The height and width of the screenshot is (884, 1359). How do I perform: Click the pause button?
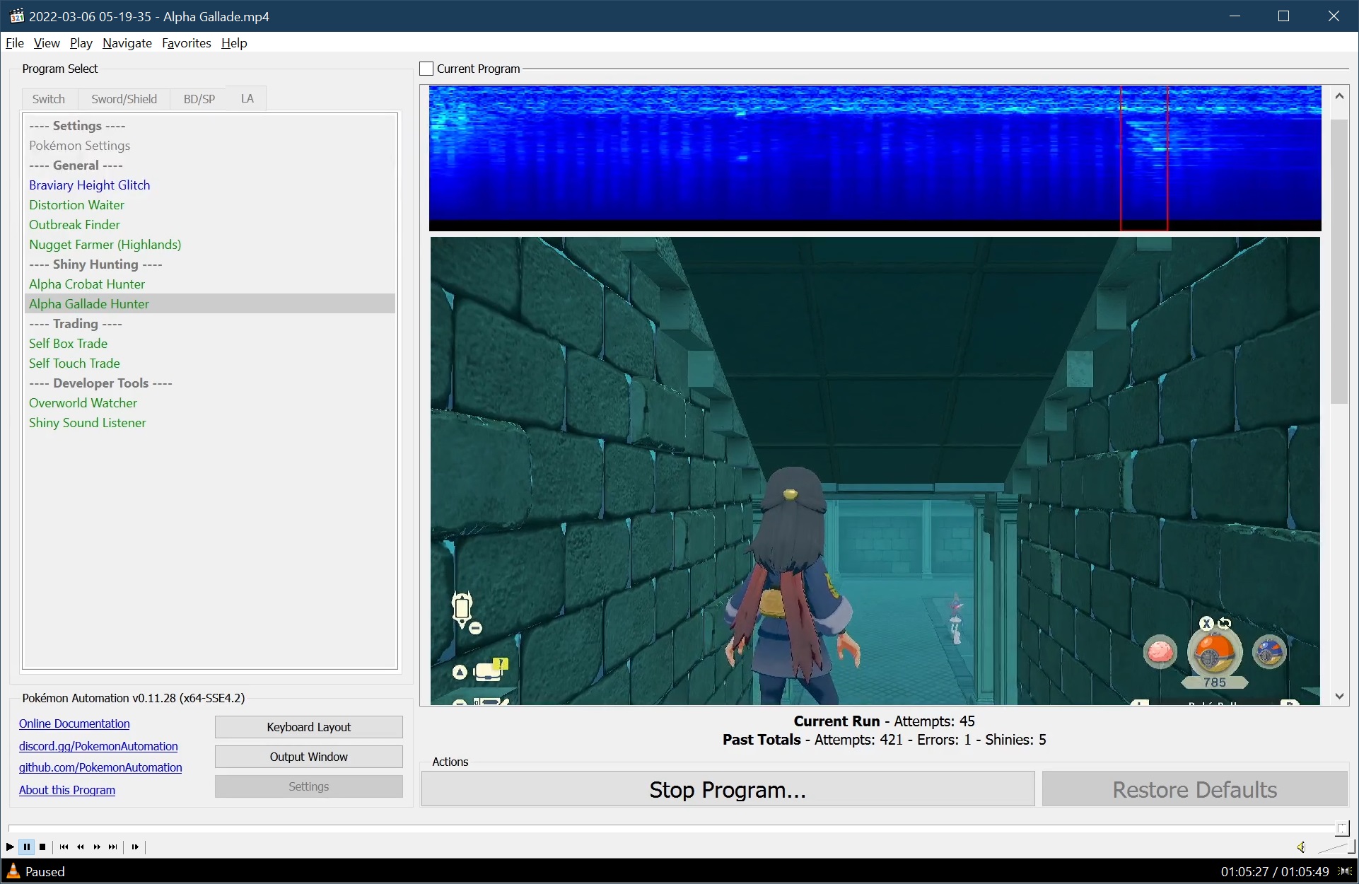pos(27,847)
